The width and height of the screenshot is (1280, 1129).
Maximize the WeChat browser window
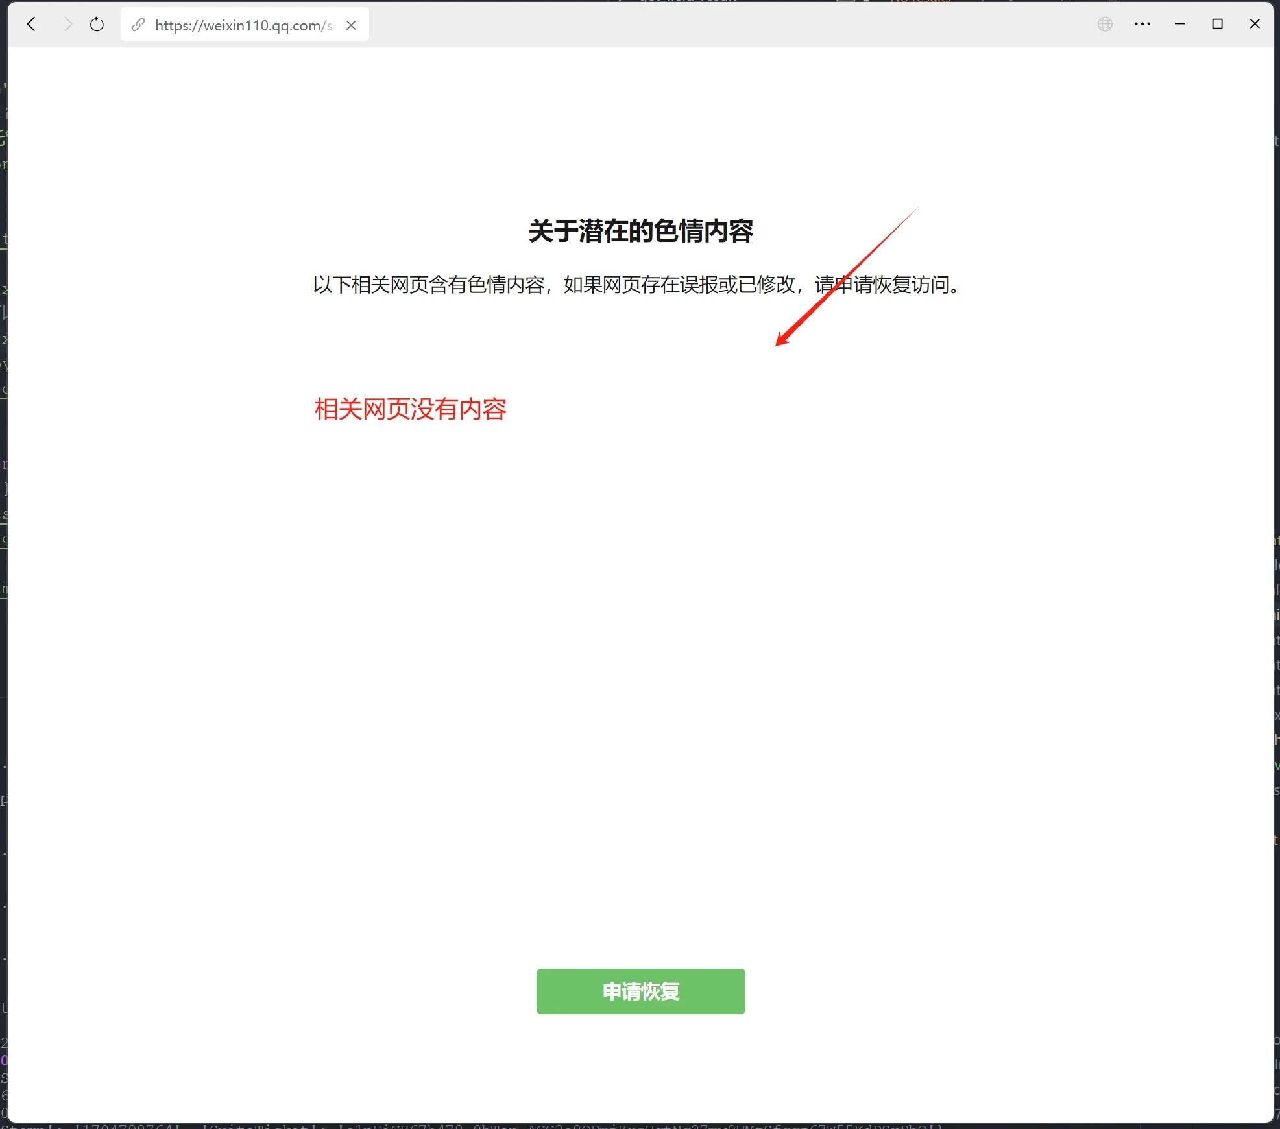pyautogui.click(x=1217, y=24)
